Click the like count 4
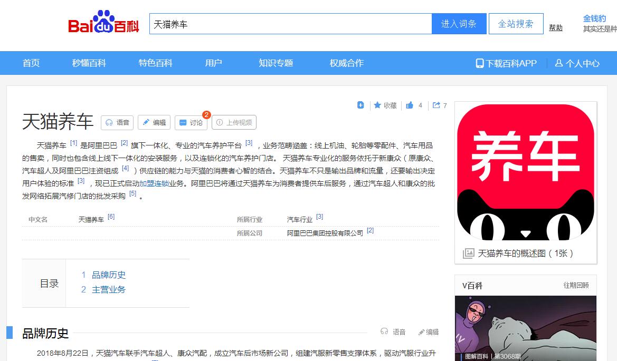Screen dimensions: 617x361 click(x=420, y=105)
